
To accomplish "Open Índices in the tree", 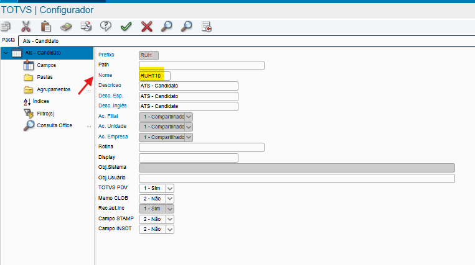I will click(x=40, y=101).
